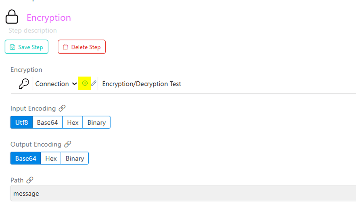Choose Hex input encoding
Screen dimensions: 356x210
[73, 123]
